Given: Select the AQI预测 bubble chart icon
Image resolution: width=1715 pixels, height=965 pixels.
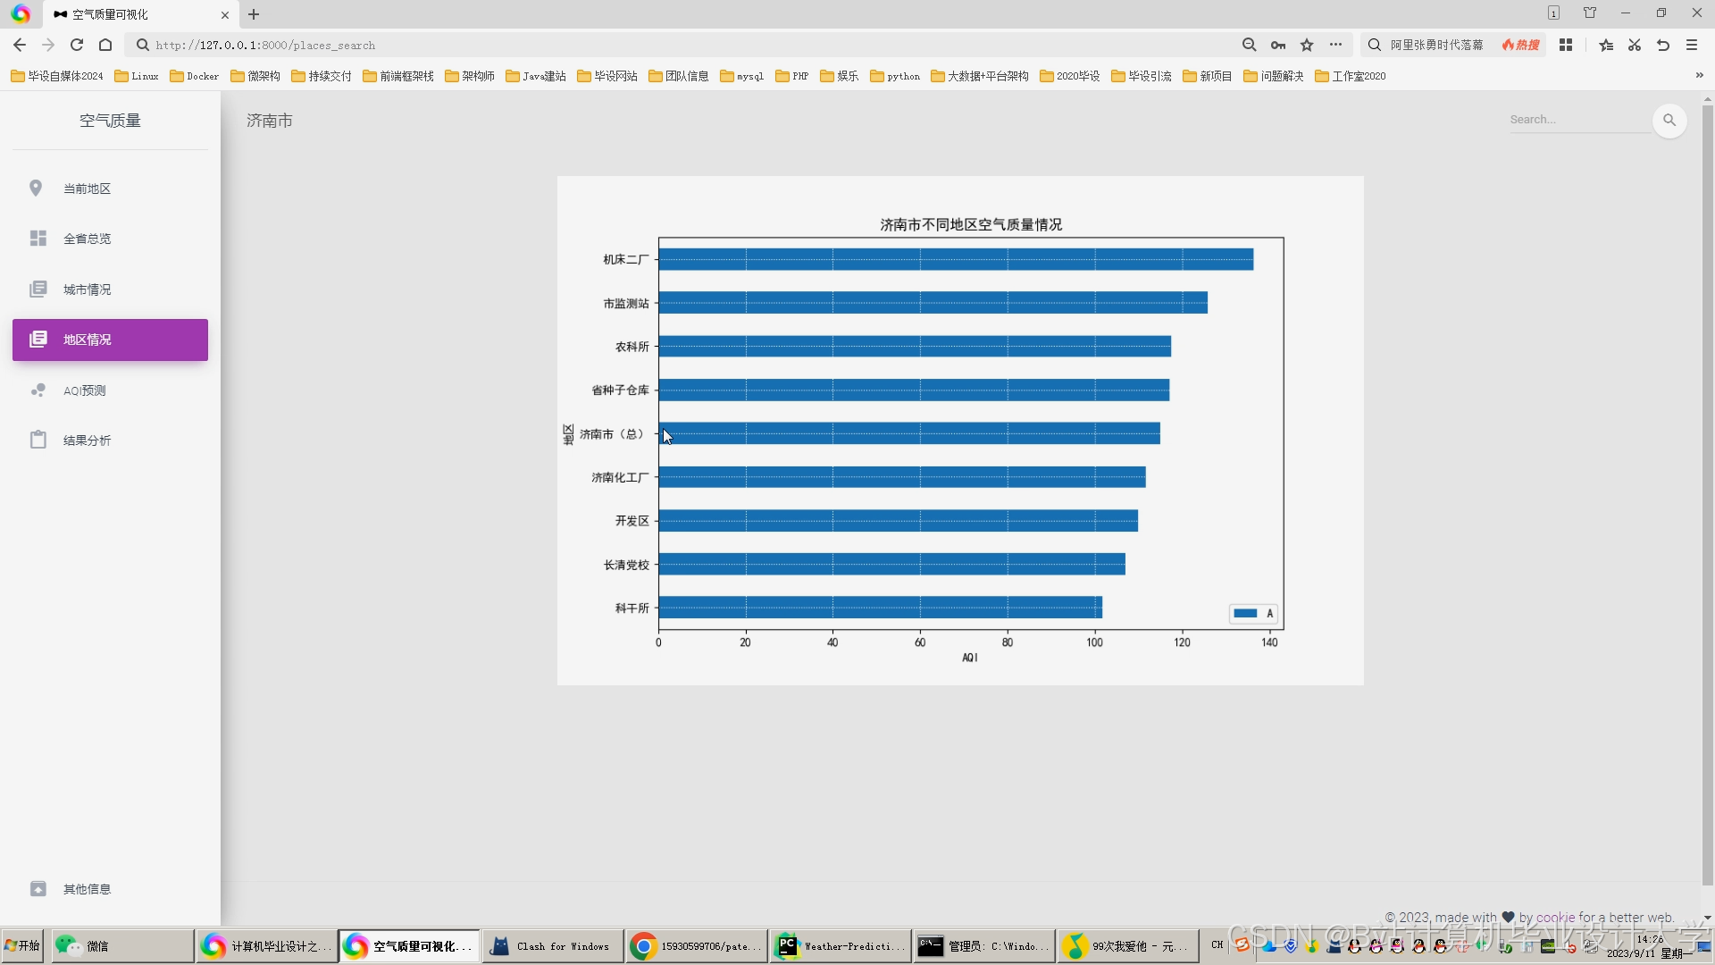Looking at the screenshot, I should coord(38,390).
